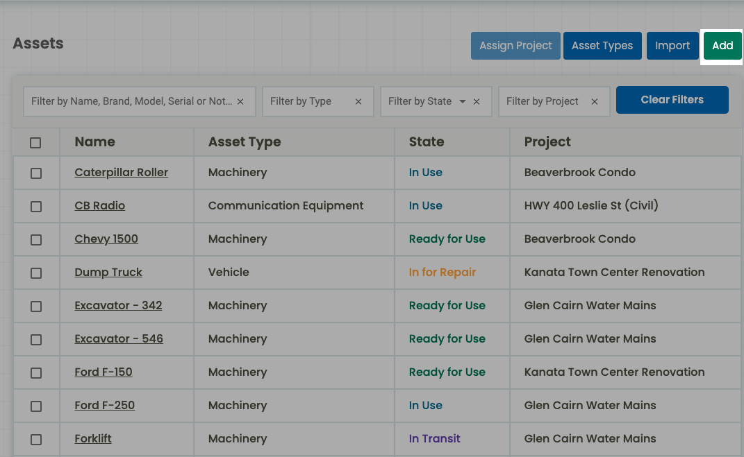The image size is (744, 457).
Task: Clear the Filter by Project X icon
Action: tap(595, 101)
